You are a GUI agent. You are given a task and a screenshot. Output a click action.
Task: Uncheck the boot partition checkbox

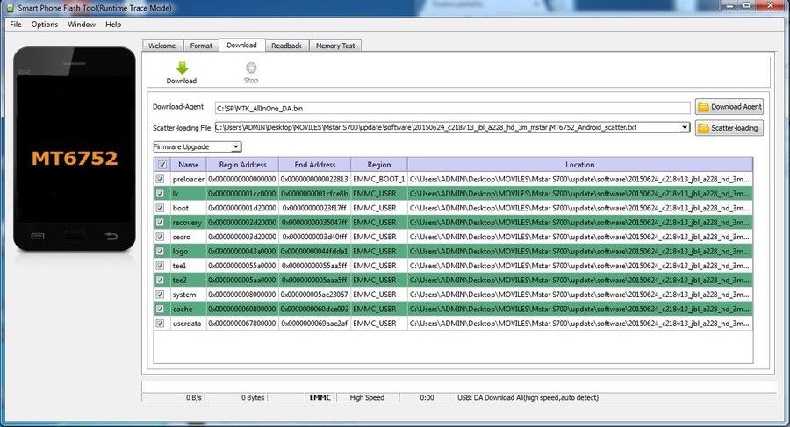pos(161,208)
